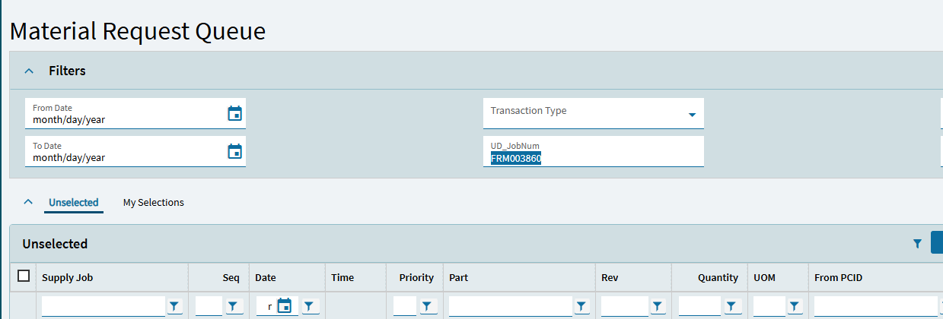Open the From Date calendar picker
The height and width of the screenshot is (319, 943).
tap(235, 113)
